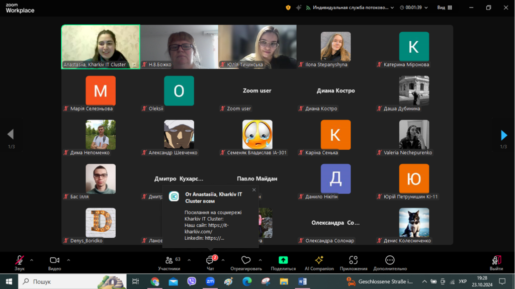Click Александр Шевченко anime avatar

179,135
